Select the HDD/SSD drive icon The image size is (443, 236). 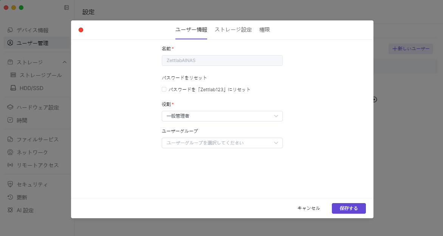13,88
